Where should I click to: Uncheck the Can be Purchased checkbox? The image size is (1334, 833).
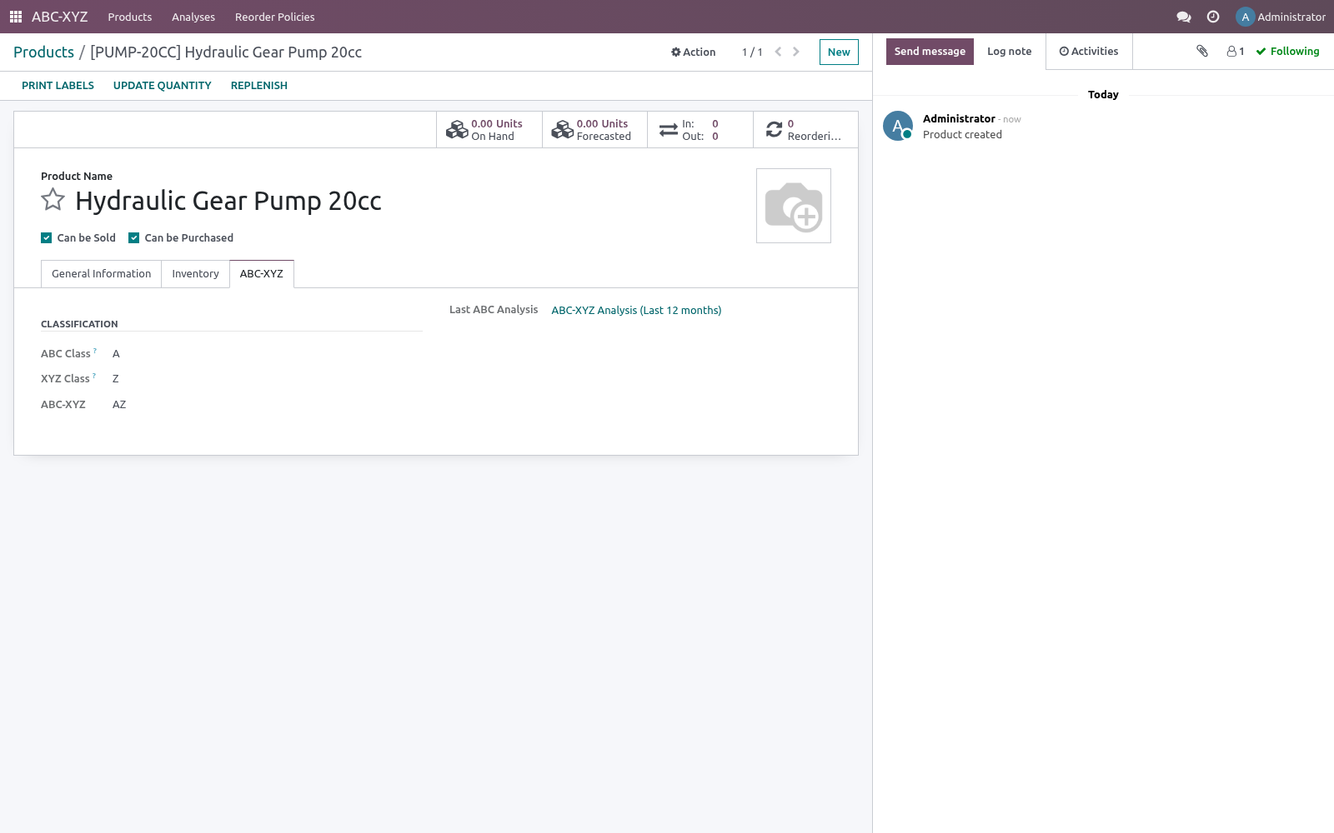point(133,238)
